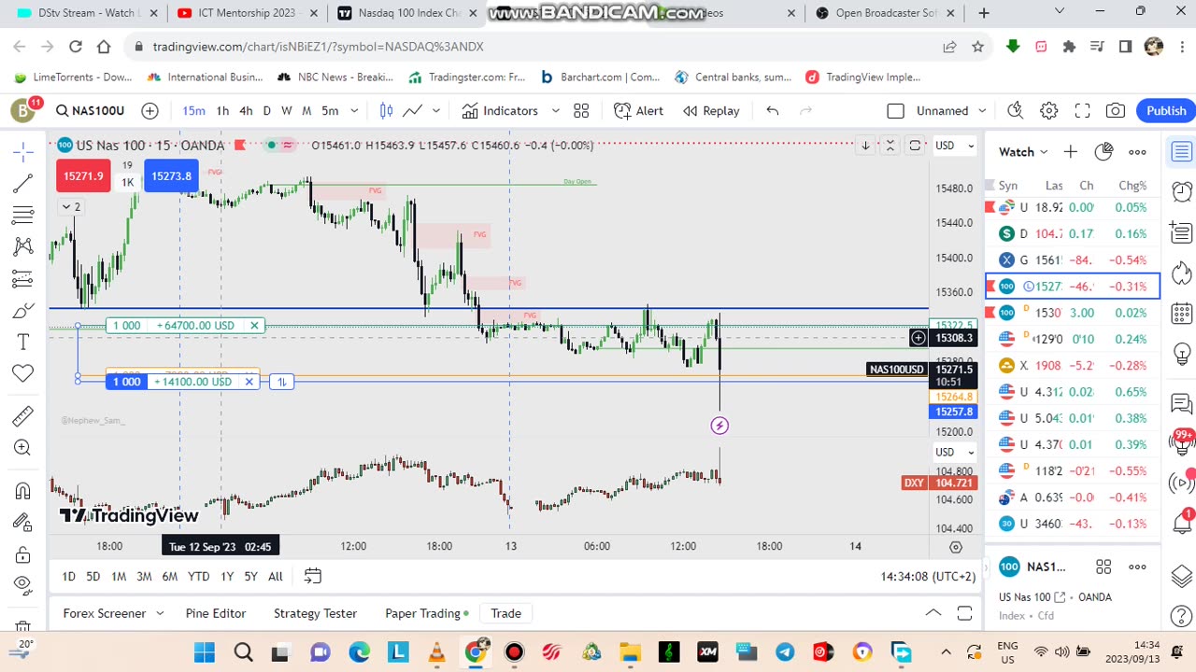Expand Indicators favorites dropdown arrow
The image size is (1196, 672).
[555, 110]
